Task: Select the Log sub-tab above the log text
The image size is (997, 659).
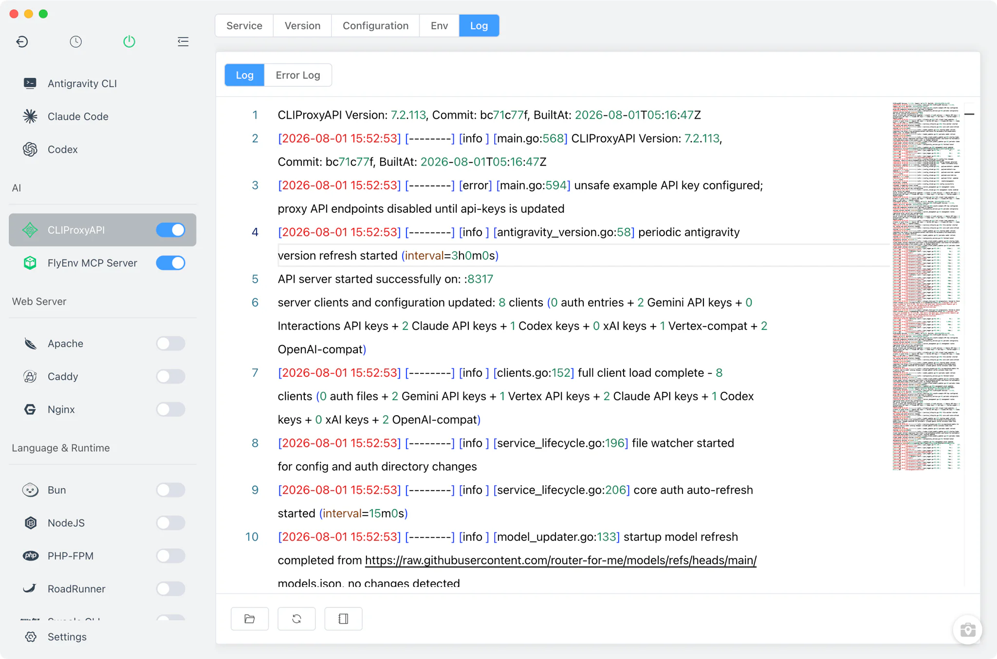Action: pos(244,75)
